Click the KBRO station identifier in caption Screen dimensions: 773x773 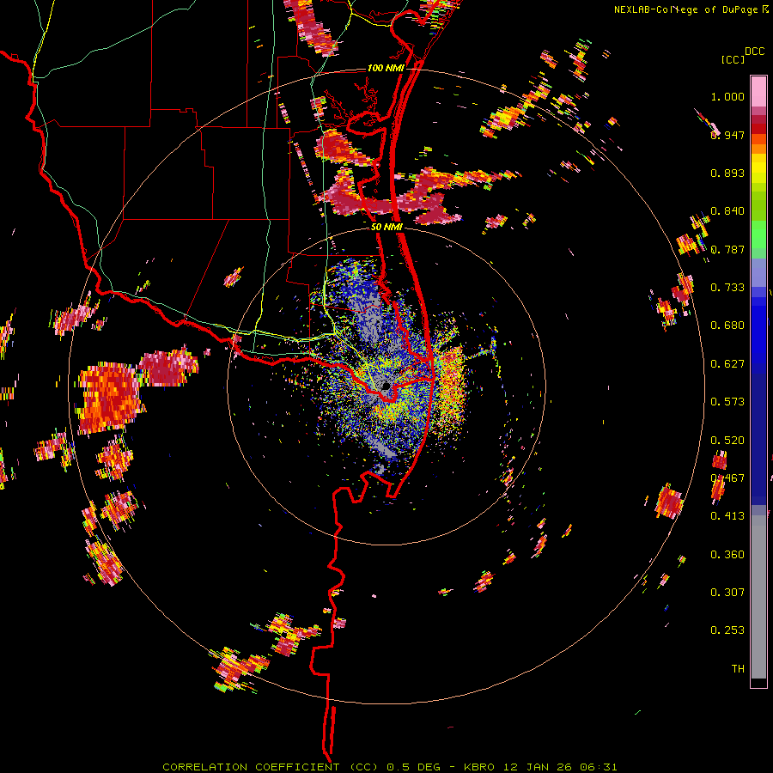[x=478, y=767]
